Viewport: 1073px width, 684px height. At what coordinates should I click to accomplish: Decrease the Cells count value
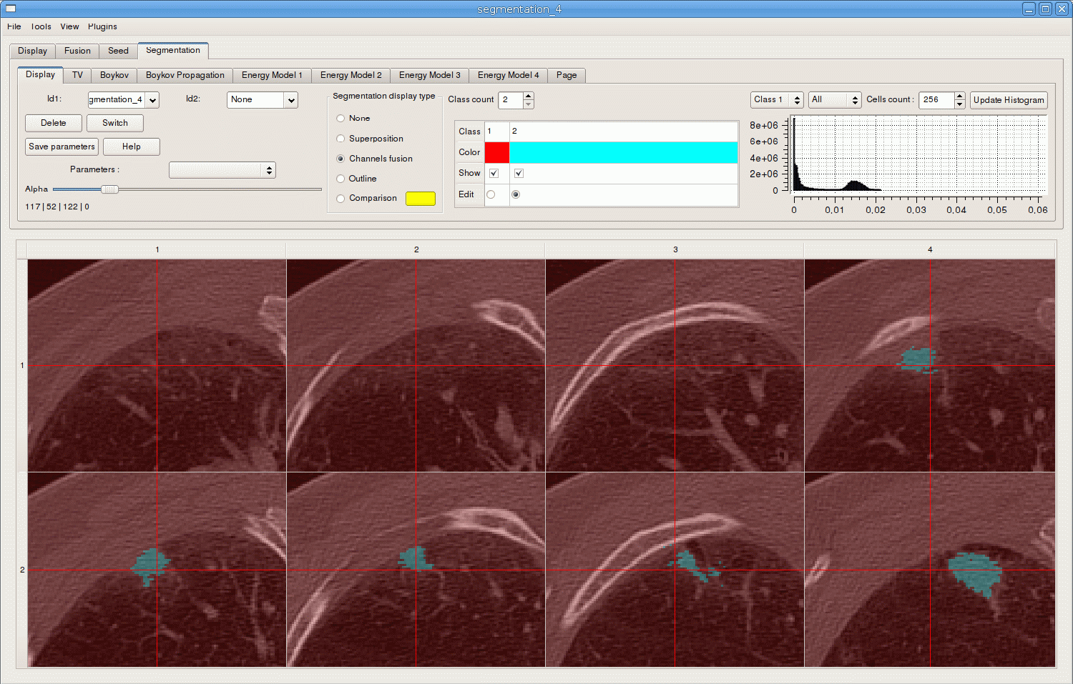pyautogui.click(x=960, y=104)
